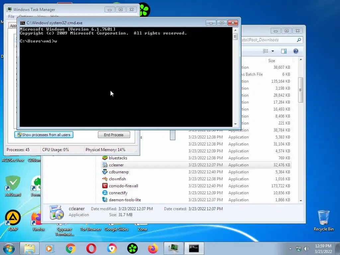Open Firefox from the taskbar
Screen dimensions: 340x255
(x=153, y=248)
